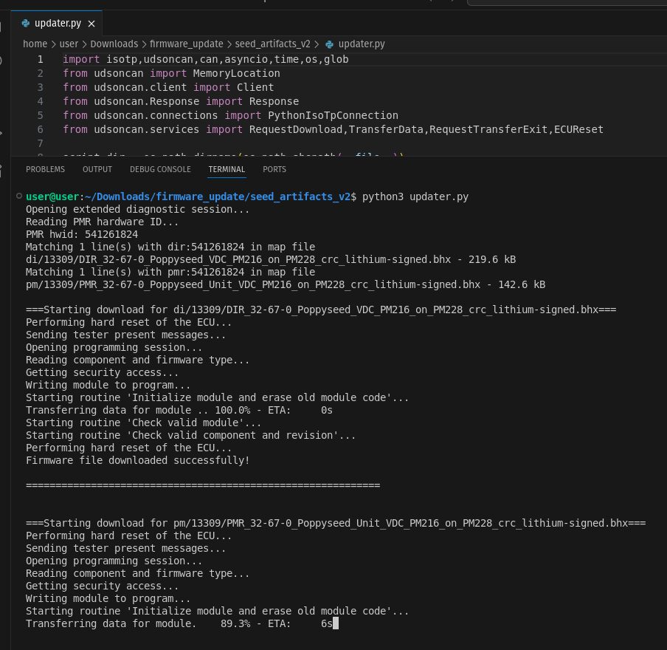Viewport: 667px width, 650px height.
Task: Select the updater.py tab title
Action: coord(58,24)
